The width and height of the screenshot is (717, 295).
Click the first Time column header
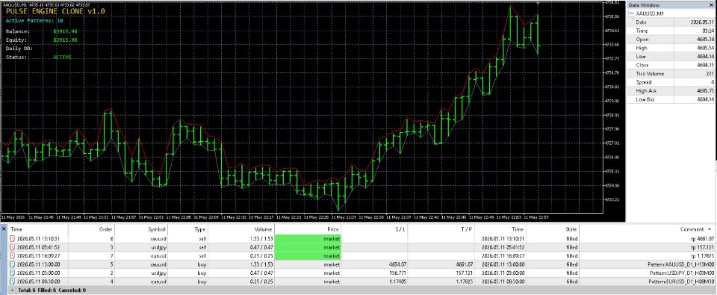click(39, 229)
